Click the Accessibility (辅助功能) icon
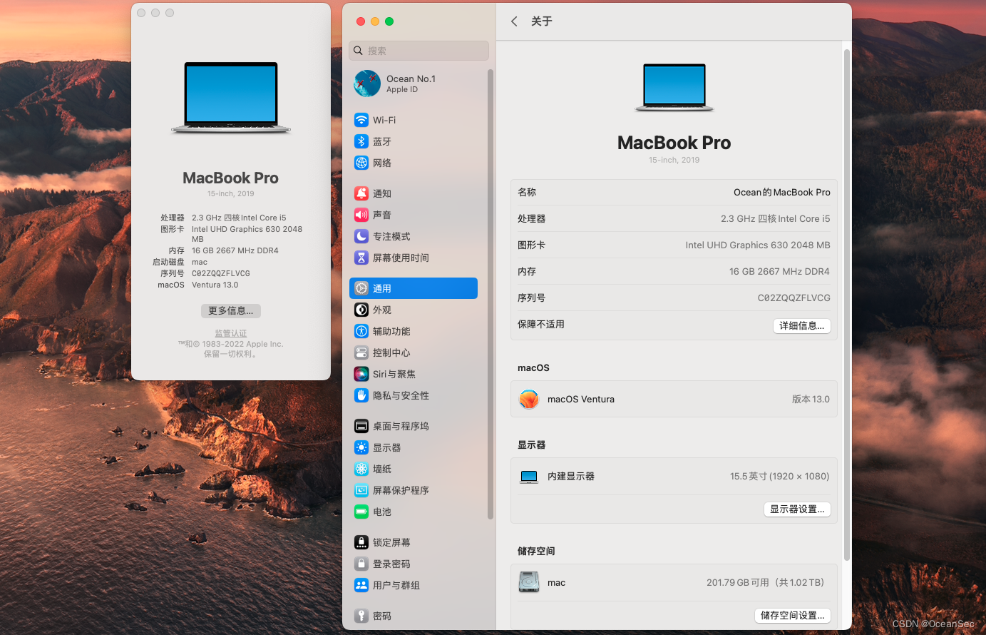986x635 pixels. pyautogui.click(x=361, y=331)
